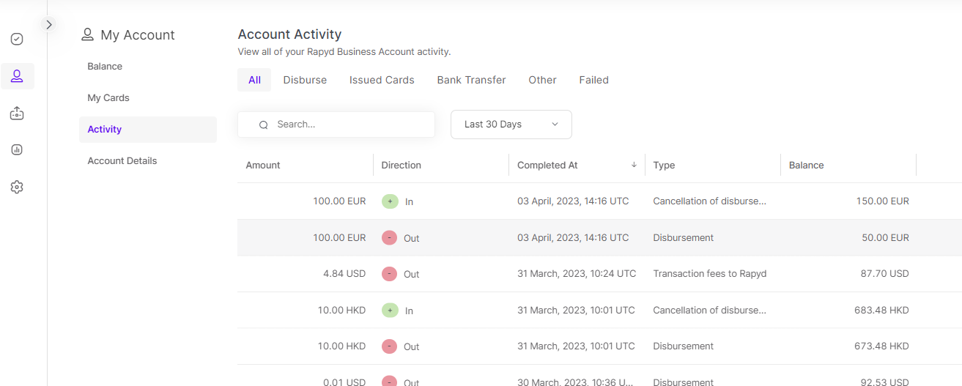
Task: Sort by Completed At column arrow
Action: pos(634,166)
